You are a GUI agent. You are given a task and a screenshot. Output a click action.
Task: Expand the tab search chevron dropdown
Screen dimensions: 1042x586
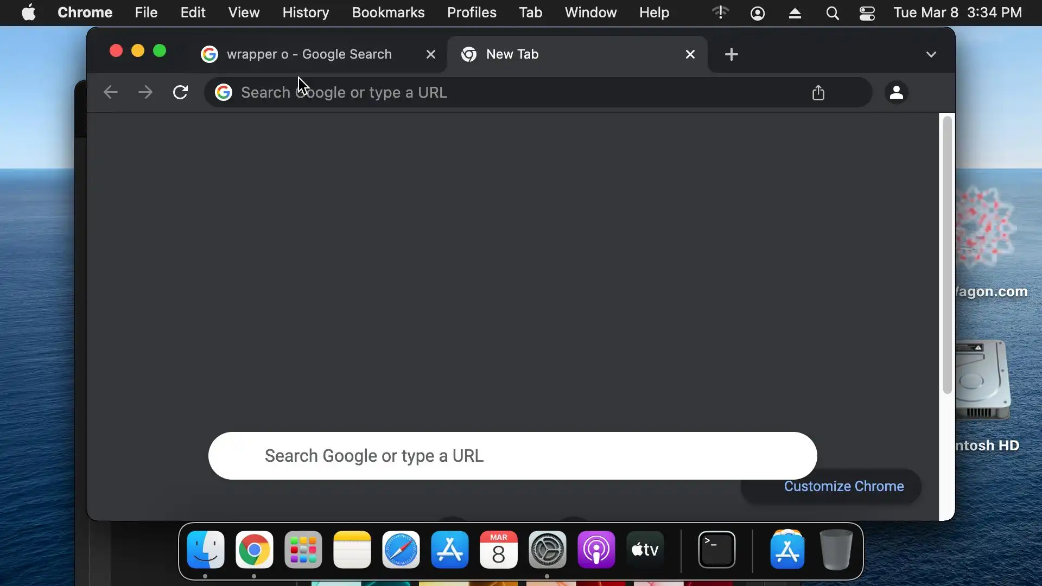tap(931, 54)
